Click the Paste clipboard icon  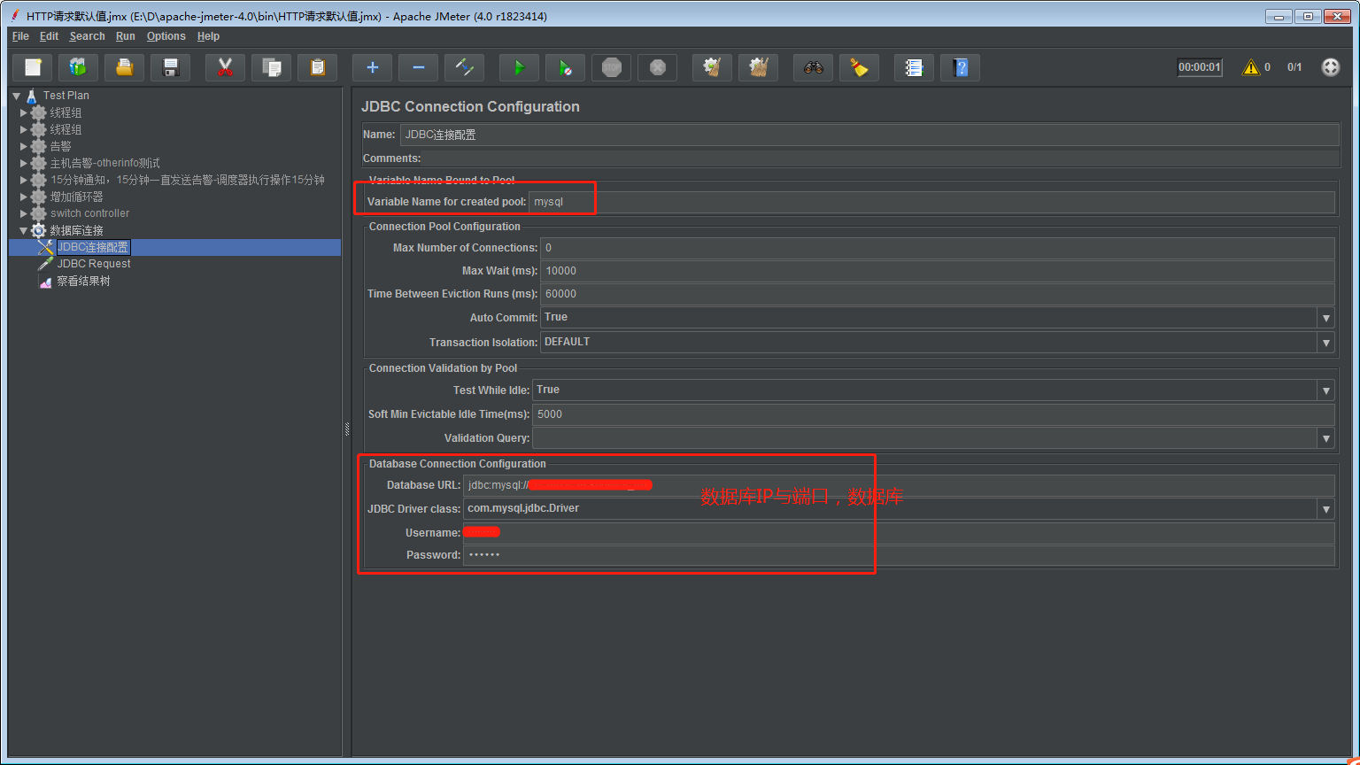(318, 67)
